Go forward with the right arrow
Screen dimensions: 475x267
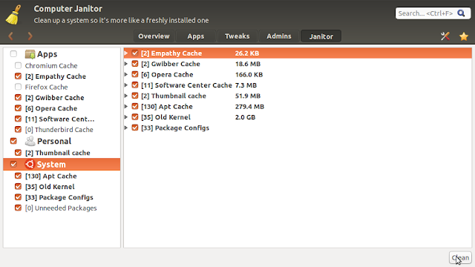[30, 36]
